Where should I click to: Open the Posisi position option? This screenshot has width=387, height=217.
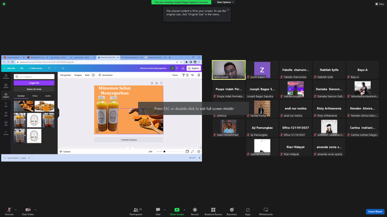175,75
